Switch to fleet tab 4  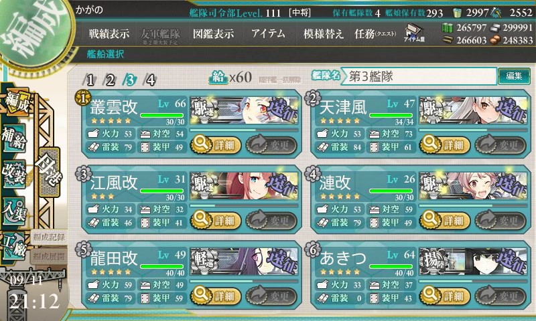(150, 80)
